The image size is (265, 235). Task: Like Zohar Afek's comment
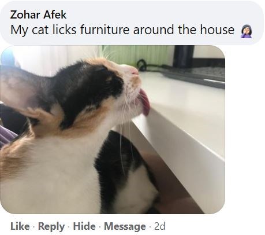(20, 226)
